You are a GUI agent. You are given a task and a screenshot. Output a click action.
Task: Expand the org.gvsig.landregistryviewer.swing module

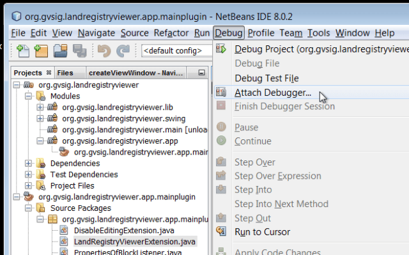[x=40, y=119]
